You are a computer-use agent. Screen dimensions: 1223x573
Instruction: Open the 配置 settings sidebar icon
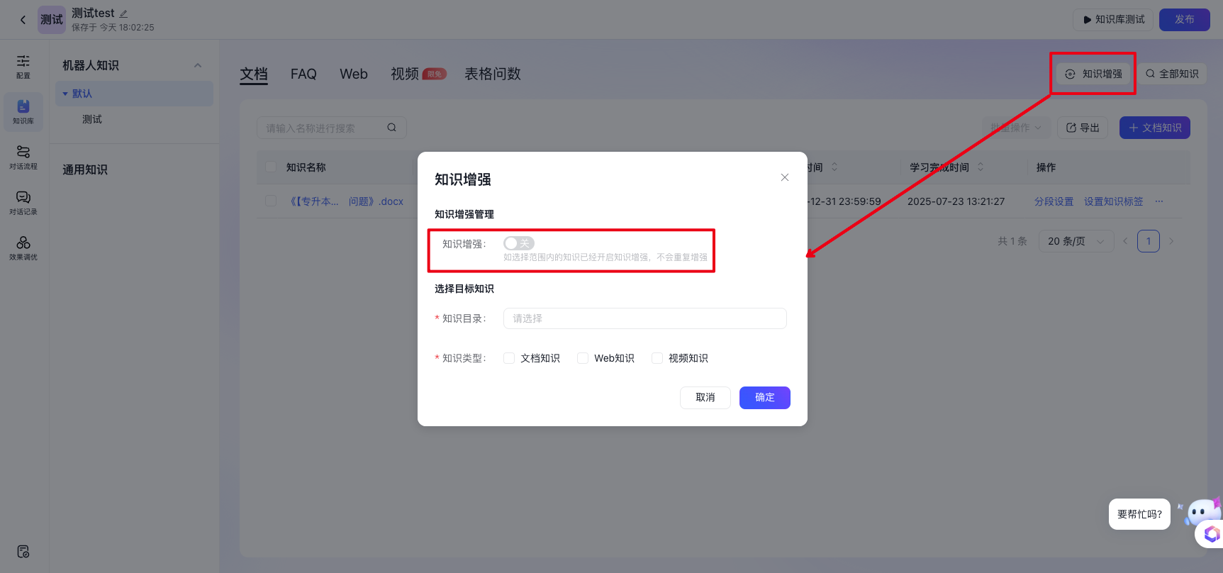click(23, 66)
